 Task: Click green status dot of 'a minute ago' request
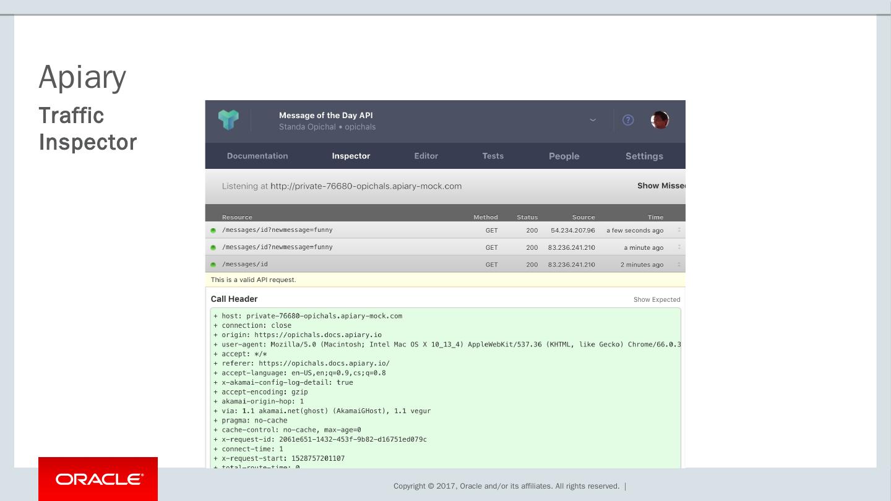[x=213, y=248]
